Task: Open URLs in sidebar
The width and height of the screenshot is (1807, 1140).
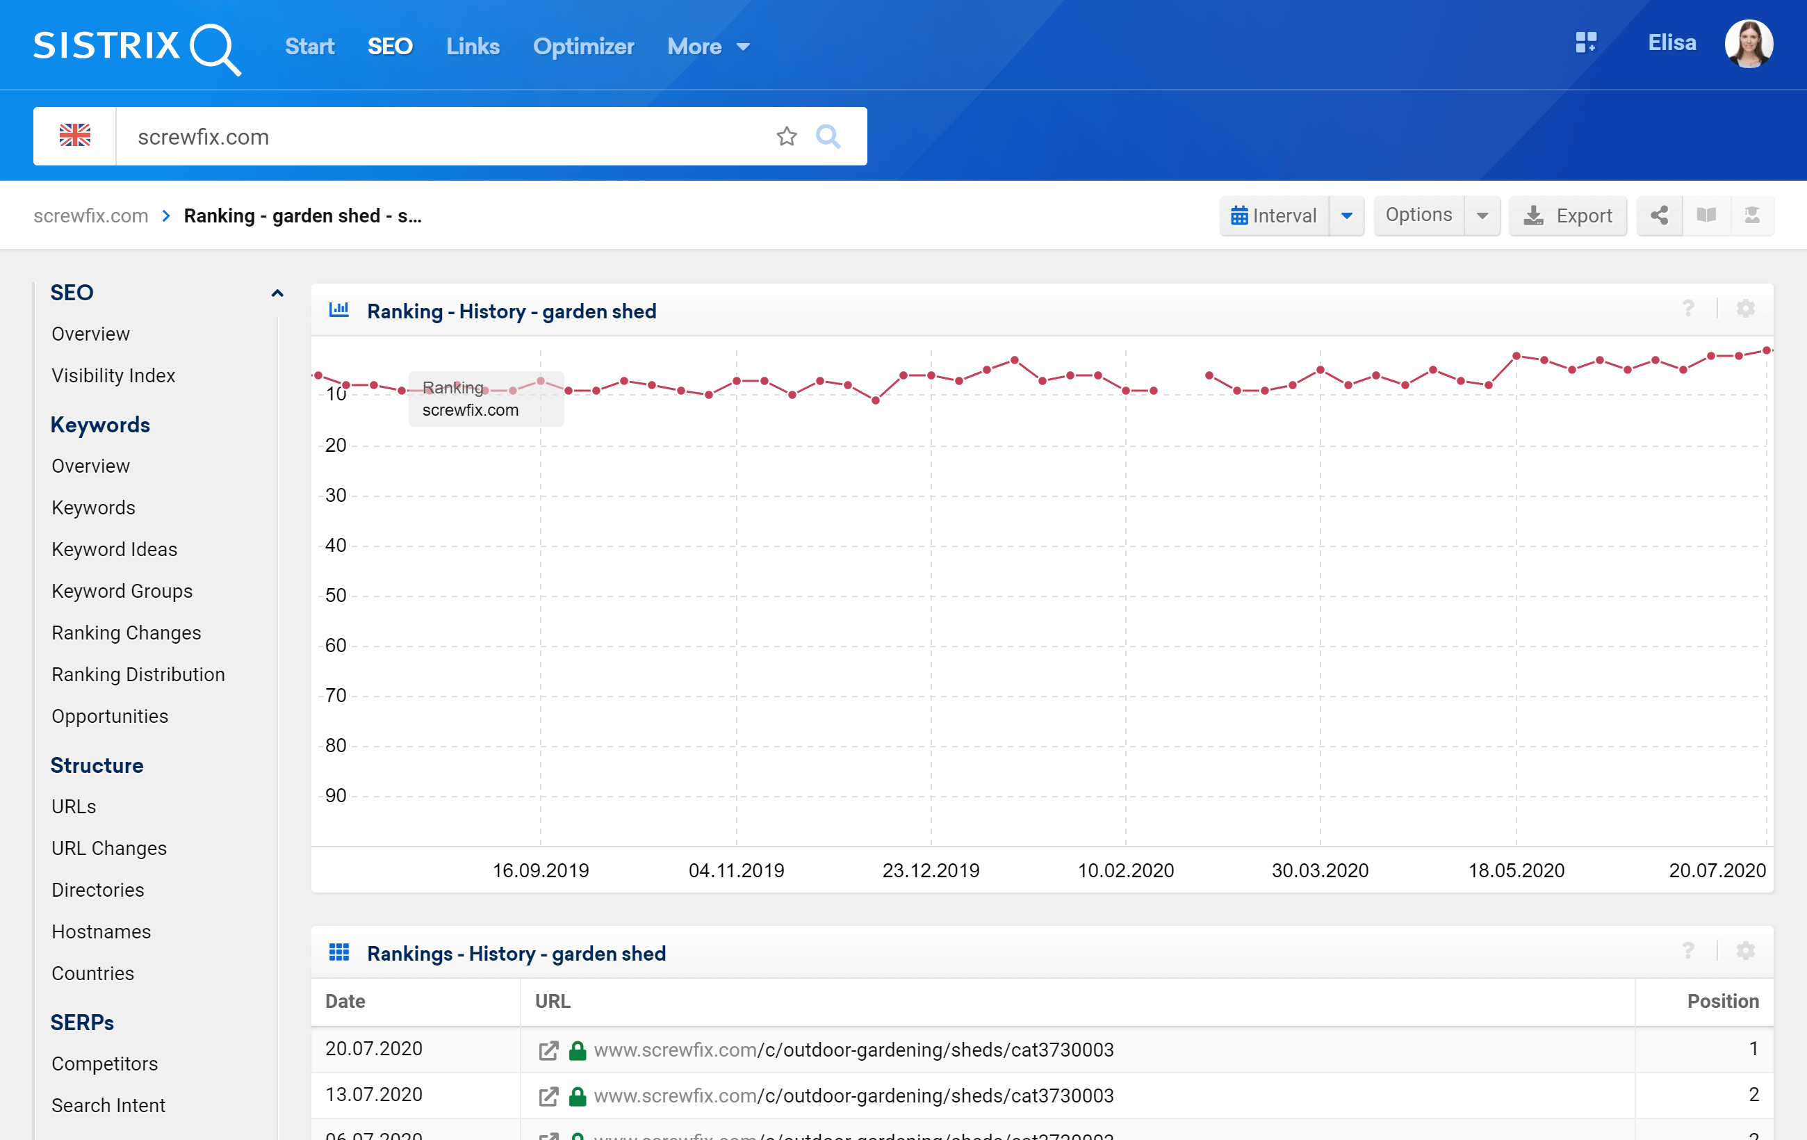Action: click(x=74, y=807)
